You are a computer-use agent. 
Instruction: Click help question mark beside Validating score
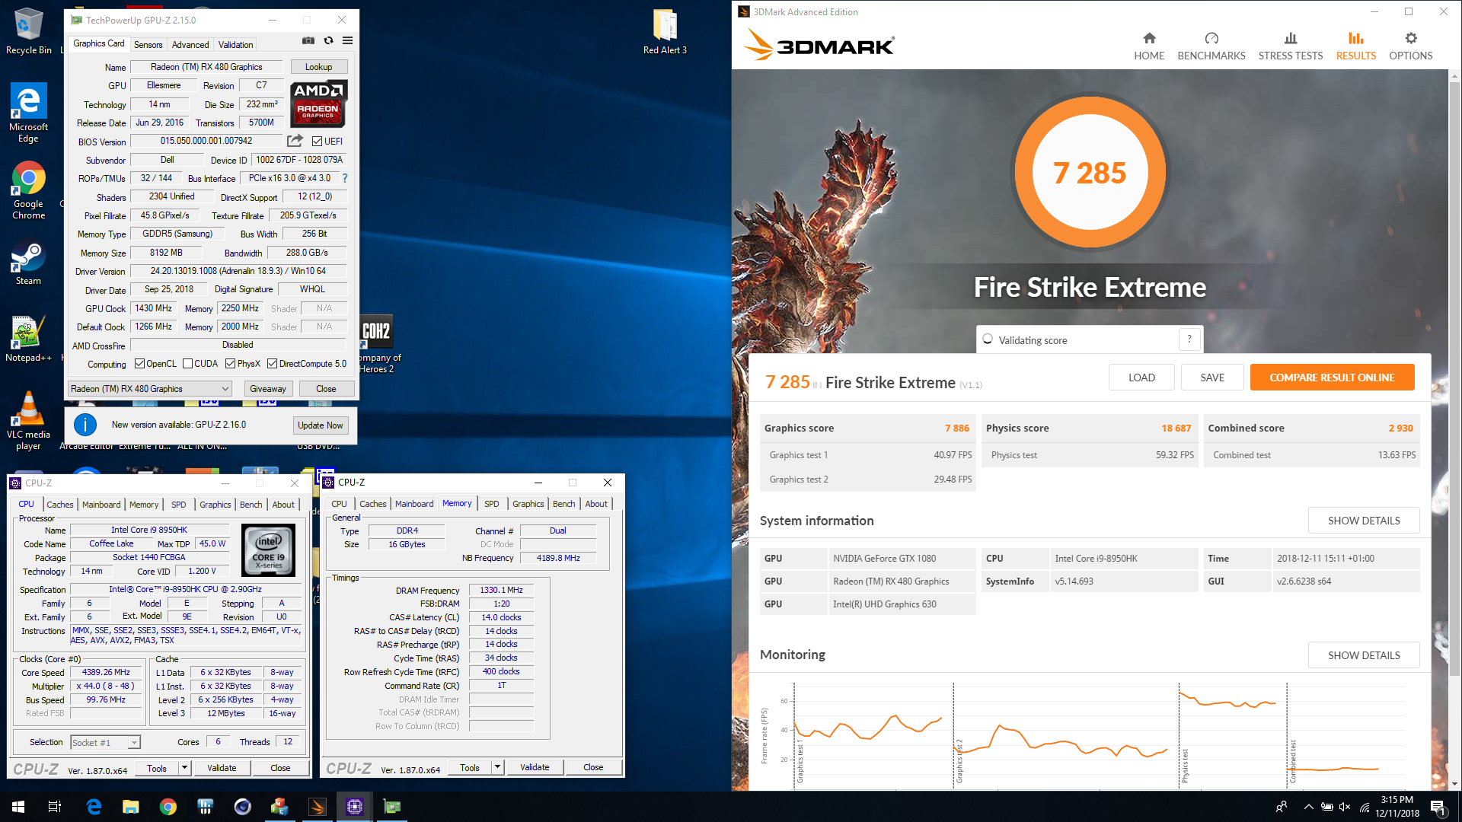(x=1189, y=339)
